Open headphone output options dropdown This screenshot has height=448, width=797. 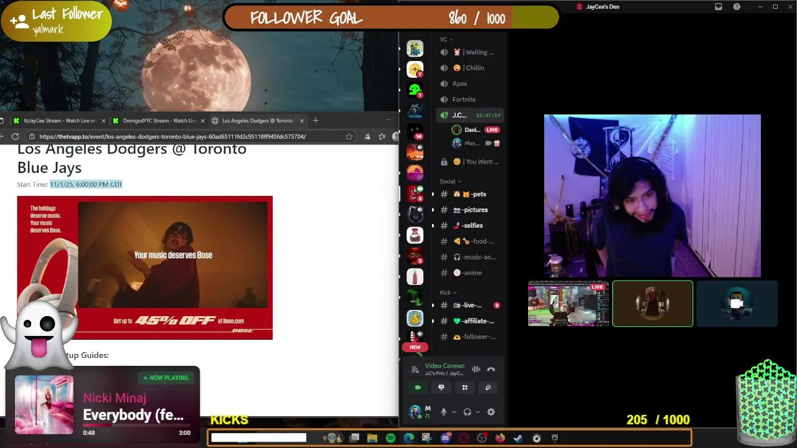click(x=478, y=412)
